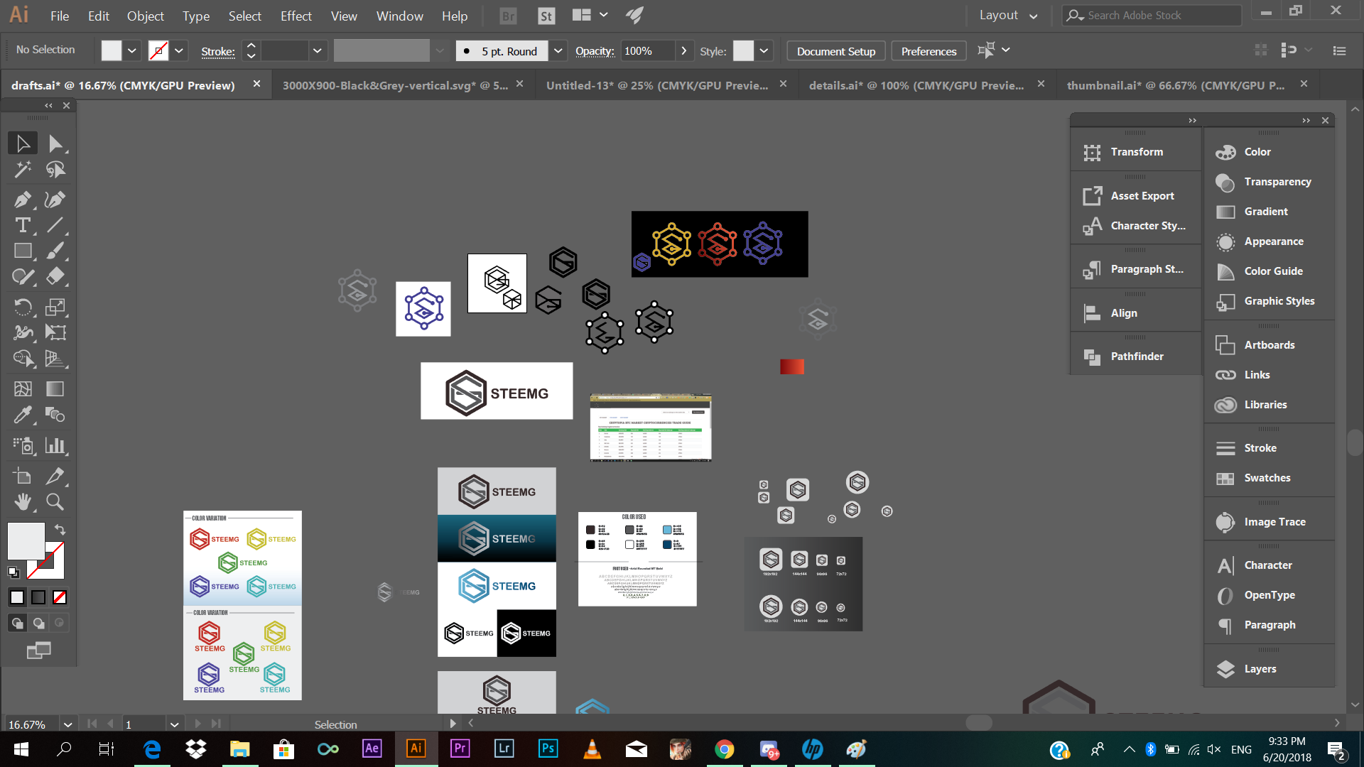The width and height of the screenshot is (1364, 767).
Task: Click control bar fill swatch
Action: pyautogui.click(x=112, y=50)
